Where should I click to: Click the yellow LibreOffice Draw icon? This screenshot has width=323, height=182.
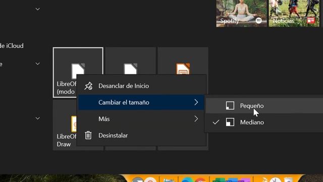(74, 124)
